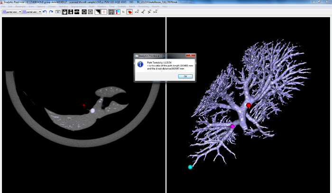Jump to first slice with double-left arrows
The image size is (332, 193).
coord(137,12)
